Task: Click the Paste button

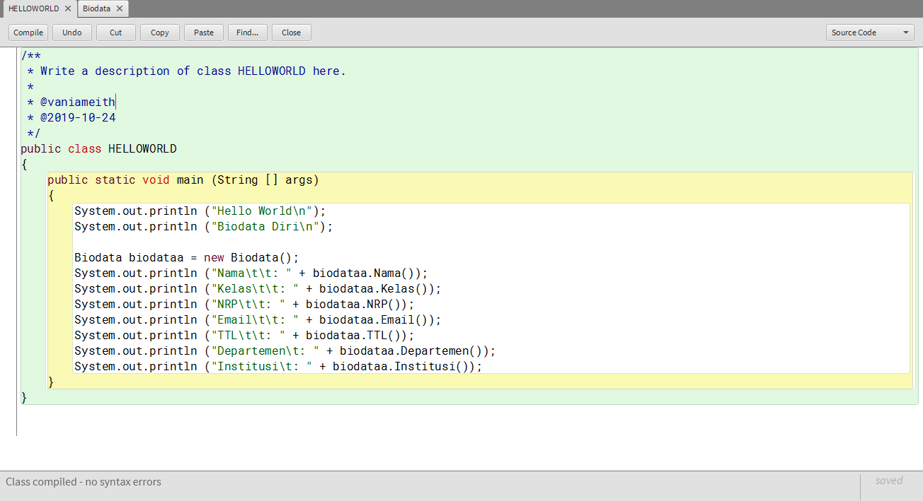Action: (204, 33)
